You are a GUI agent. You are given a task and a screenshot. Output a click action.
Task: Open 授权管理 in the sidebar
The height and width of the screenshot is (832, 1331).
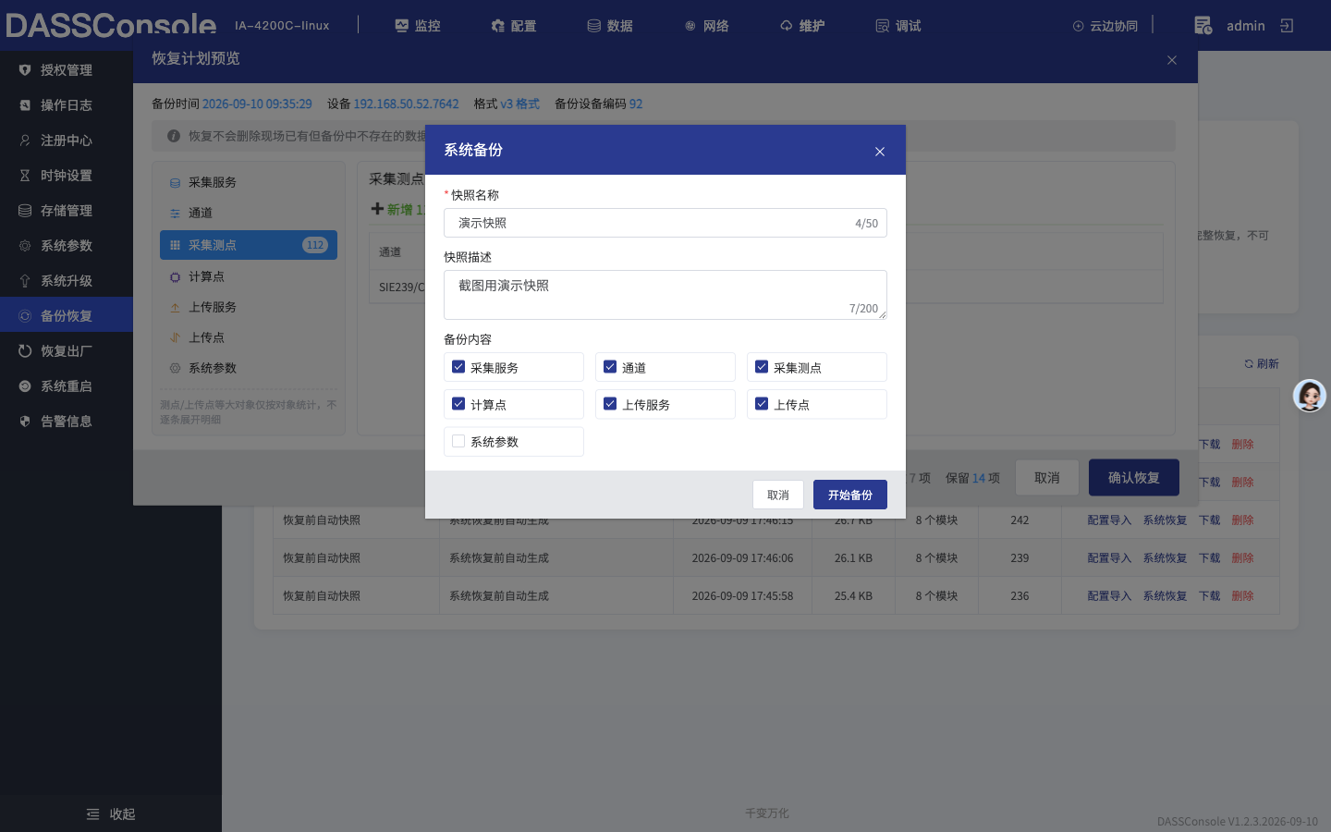click(x=67, y=70)
